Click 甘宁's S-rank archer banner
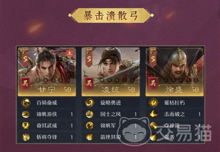Image resolution: width=220 pixels, height=152 pixels. pos(25,57)
